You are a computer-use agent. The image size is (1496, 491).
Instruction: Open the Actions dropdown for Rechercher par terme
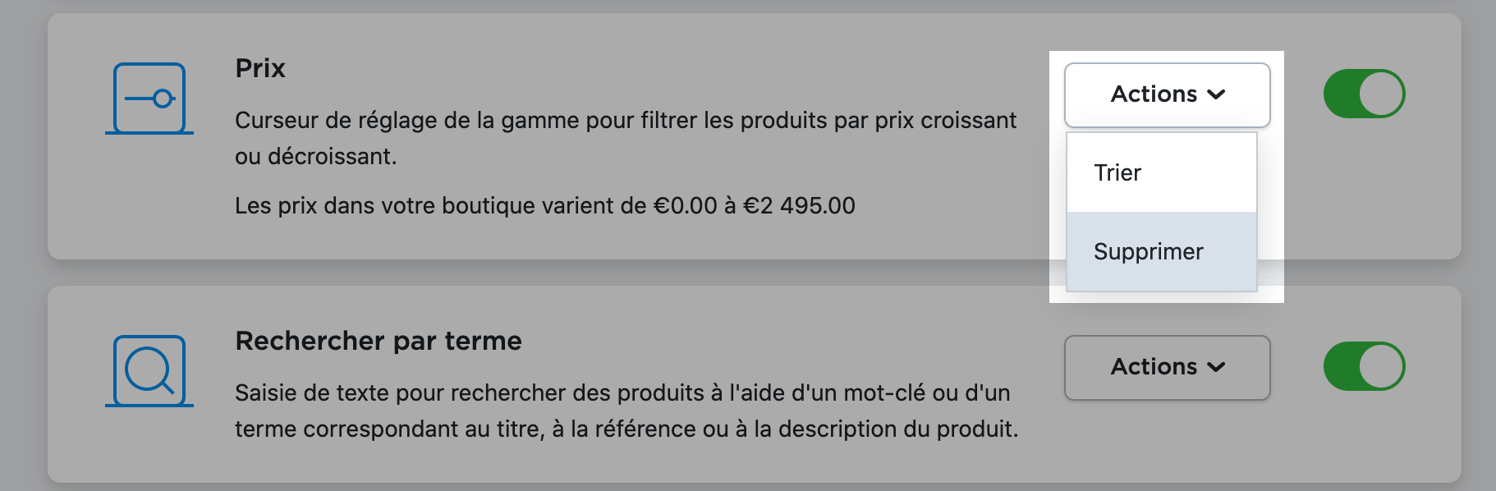click(x=1167, y=367)
